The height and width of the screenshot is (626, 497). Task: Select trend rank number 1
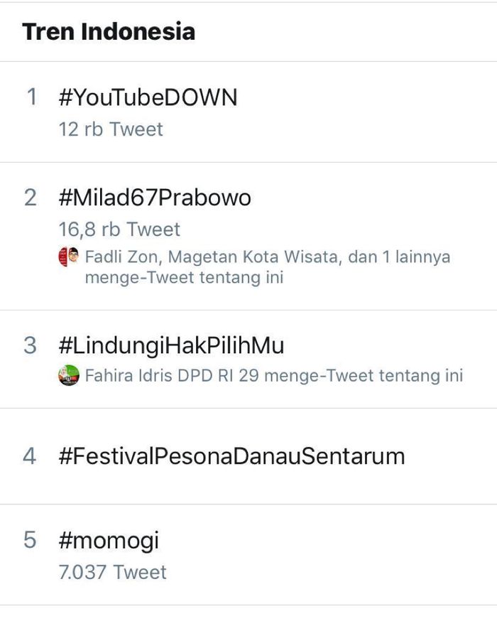pyautogui.click(x=31, y=97)
